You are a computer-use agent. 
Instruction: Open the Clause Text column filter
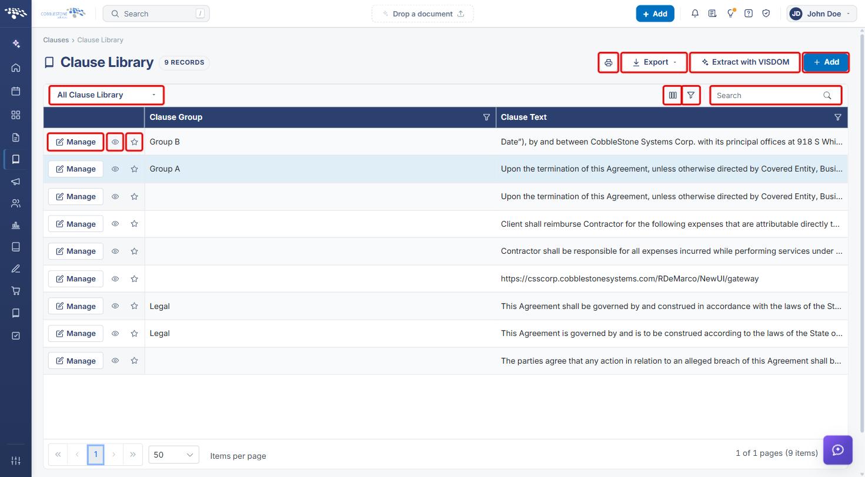(838, 117)
